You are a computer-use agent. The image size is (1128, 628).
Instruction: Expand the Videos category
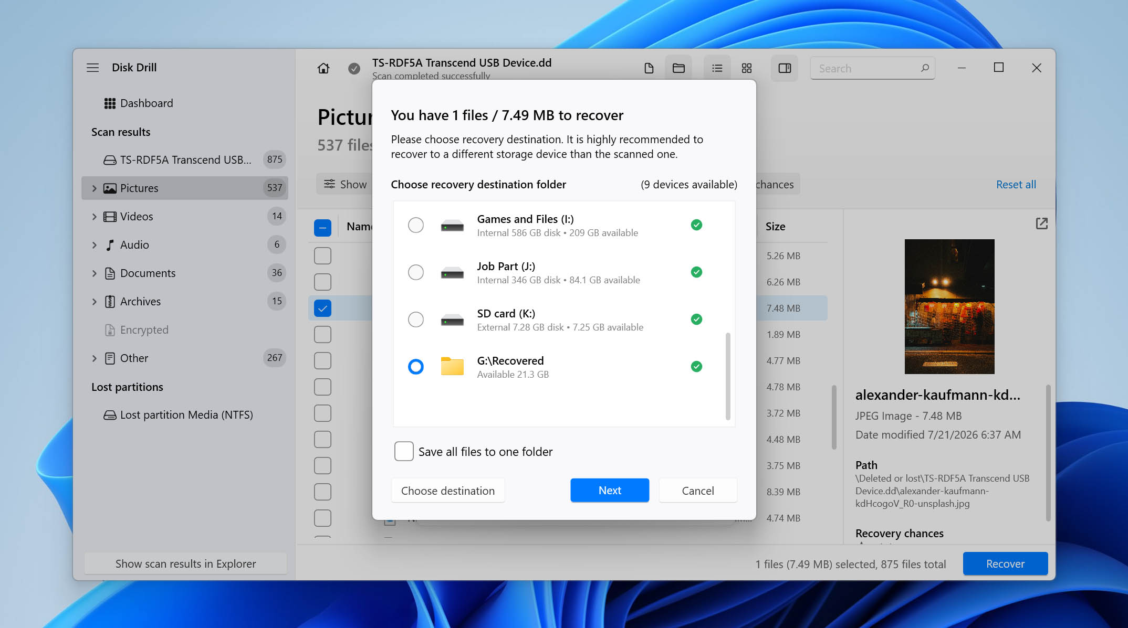click(95, 217)
